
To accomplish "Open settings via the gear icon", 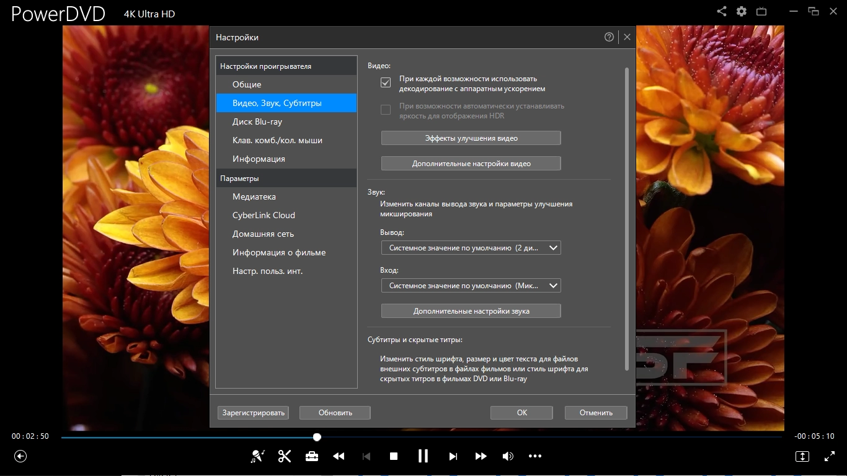I will [x=742, y=11].
